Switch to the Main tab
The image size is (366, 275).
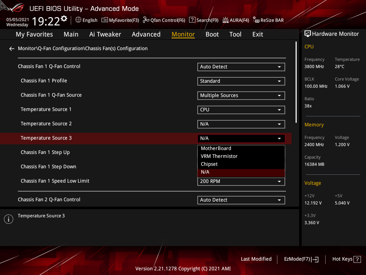71,34
